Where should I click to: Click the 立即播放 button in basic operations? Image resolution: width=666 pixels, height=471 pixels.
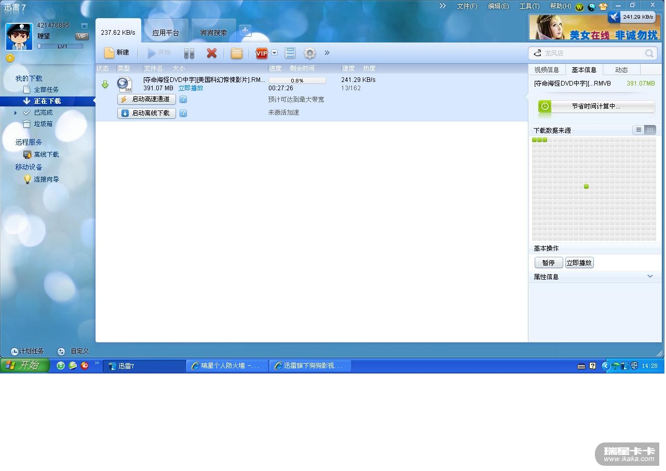coord(579,263)
